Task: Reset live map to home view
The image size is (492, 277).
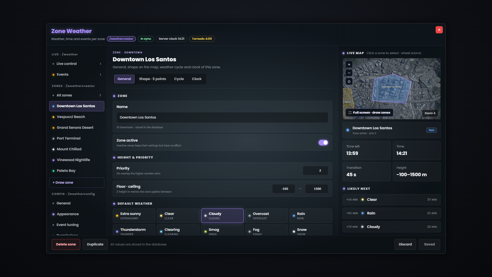Action: click(x=349, y=81)
